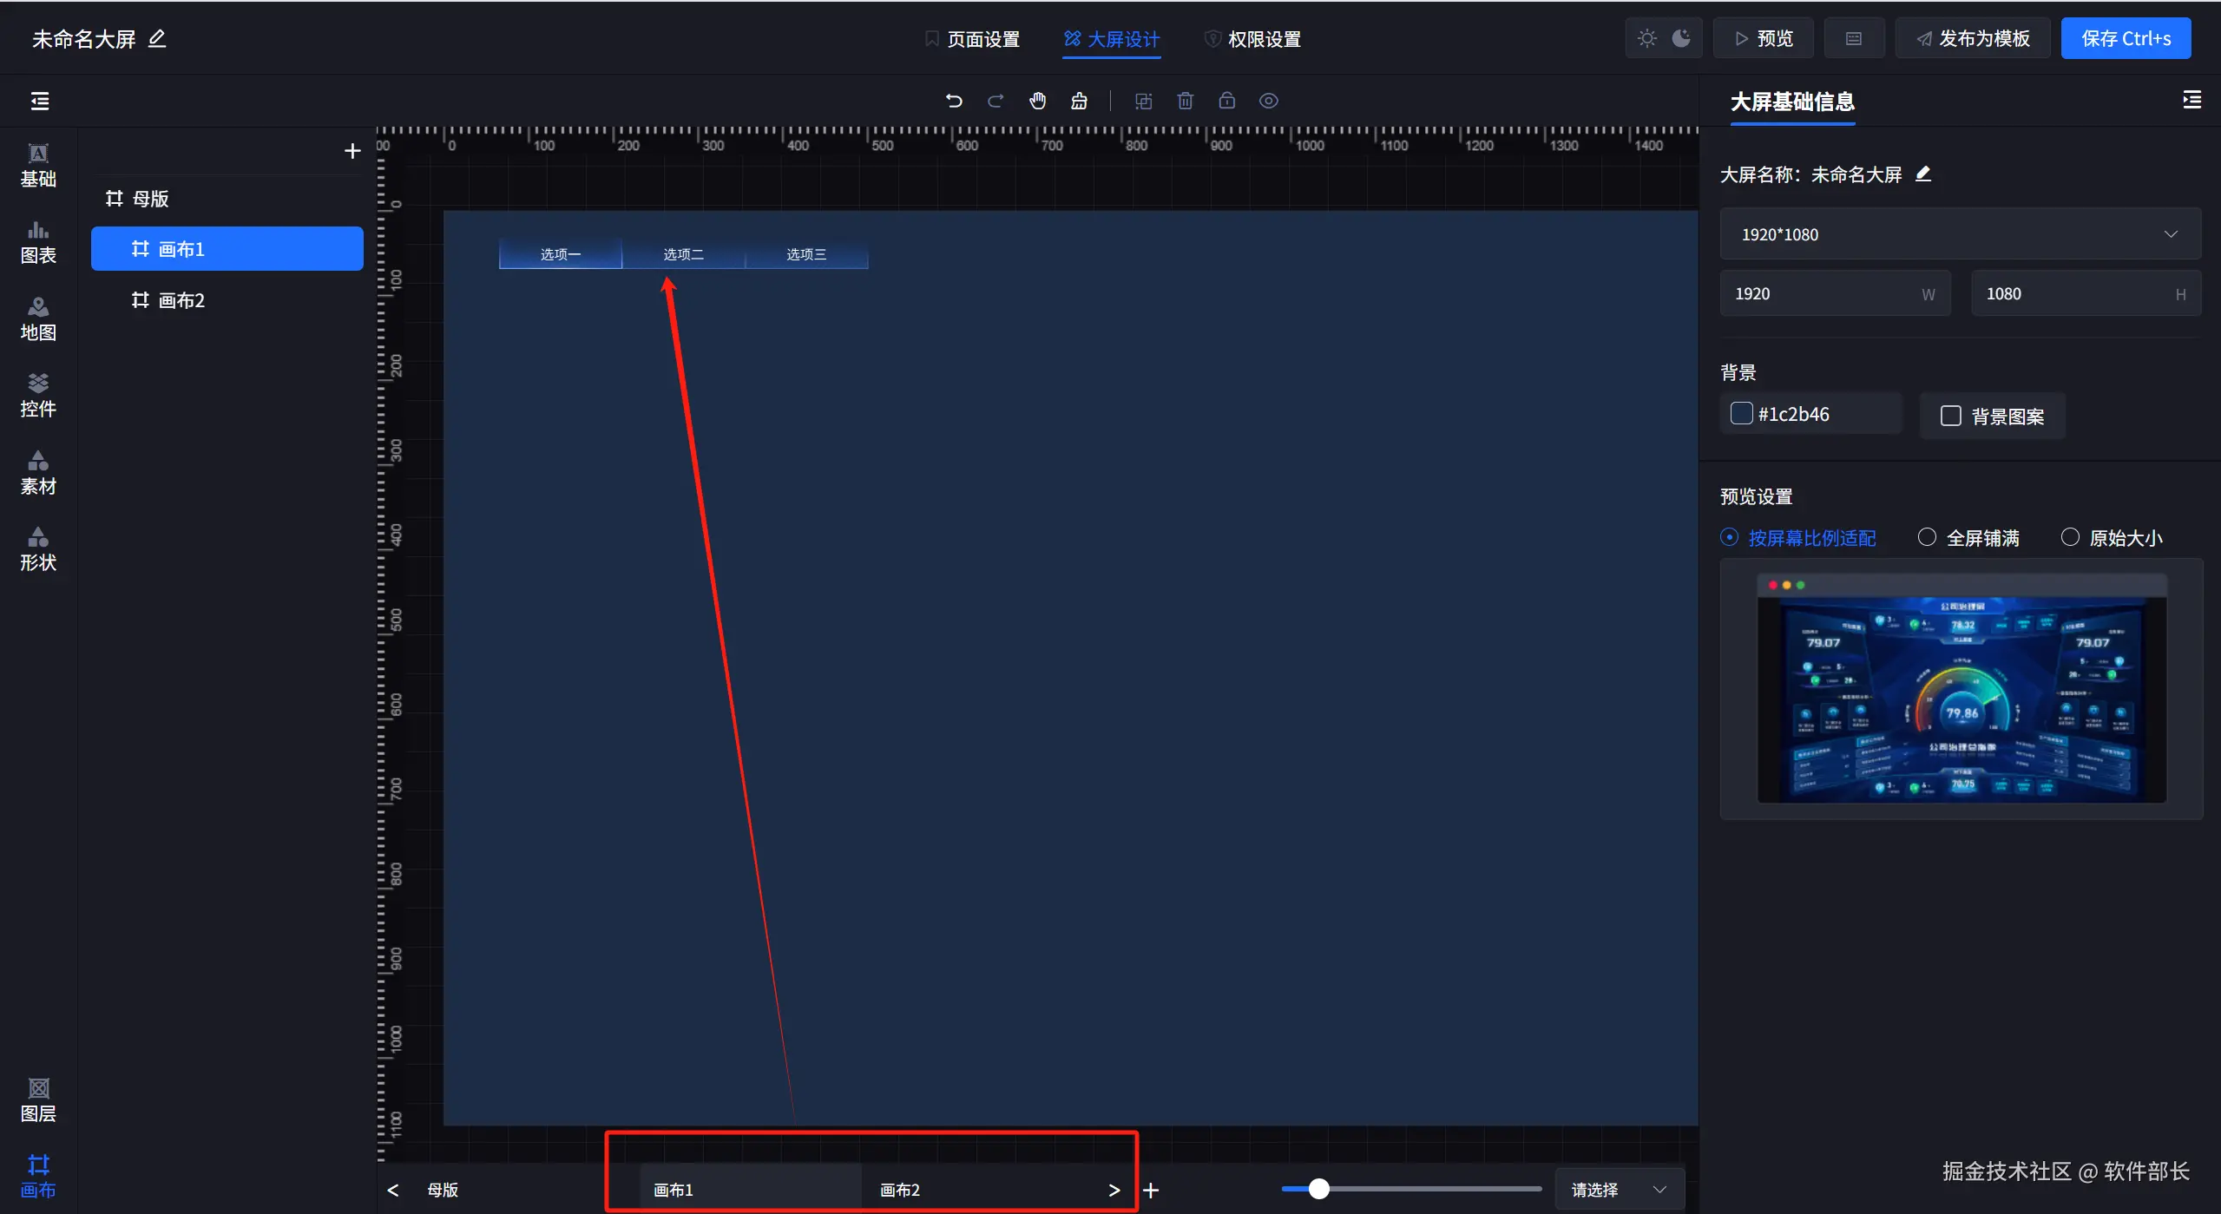Enable the 背景图案 checkbox
Viewport: 2221px width, 1214px height.
(1950, 417)
